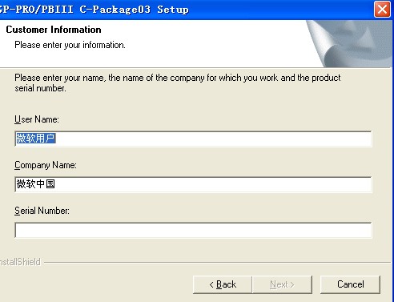394x302 pixels.
Task: Click the Company Name label
Action: pos(46,165)
